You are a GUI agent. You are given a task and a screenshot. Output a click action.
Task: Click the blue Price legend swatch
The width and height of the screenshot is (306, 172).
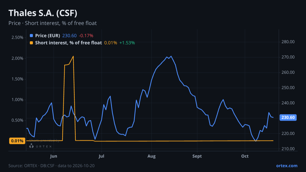tap(31, 36)
